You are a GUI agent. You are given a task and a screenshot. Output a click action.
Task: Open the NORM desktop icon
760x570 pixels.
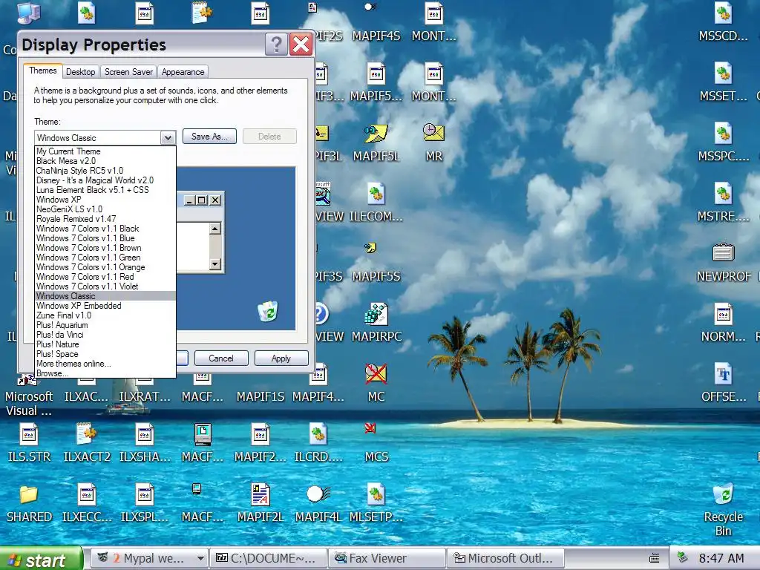coord(723,323)
